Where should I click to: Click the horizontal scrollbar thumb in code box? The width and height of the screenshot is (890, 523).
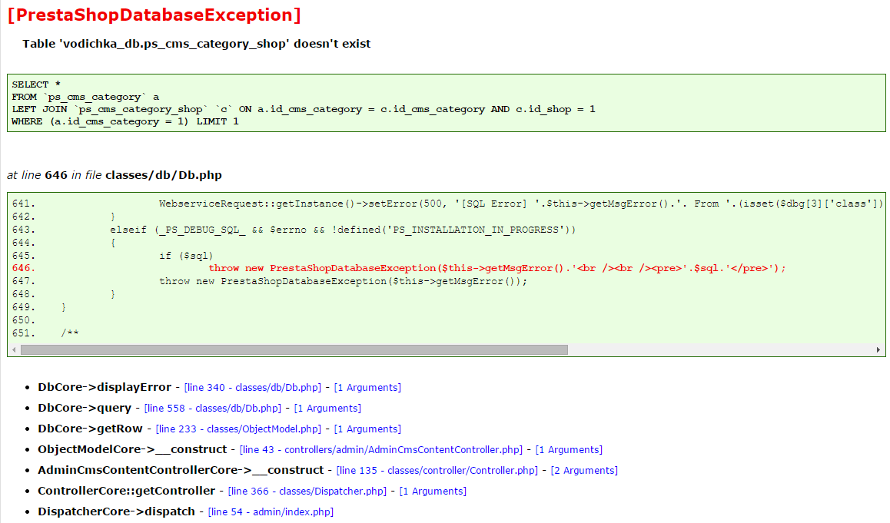(294, 350)
